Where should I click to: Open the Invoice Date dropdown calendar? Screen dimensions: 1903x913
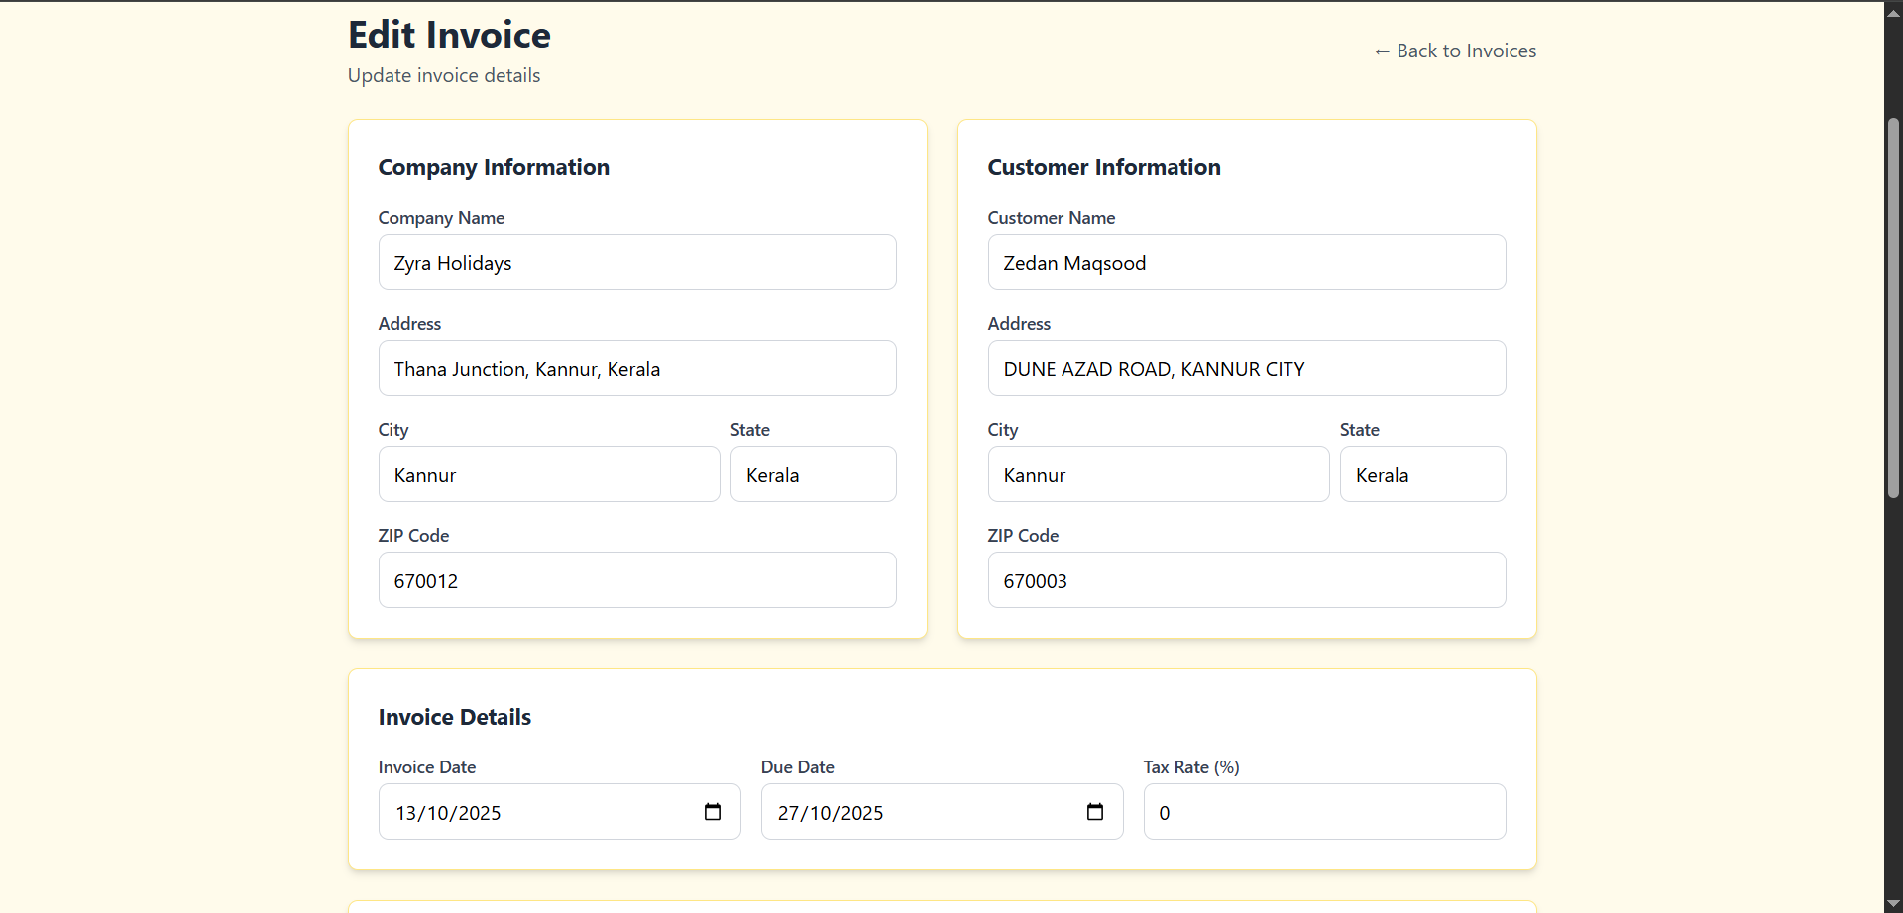pos(712,812)
